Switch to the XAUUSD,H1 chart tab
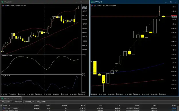This screenshot has width=179, height=111. point(6,102)
